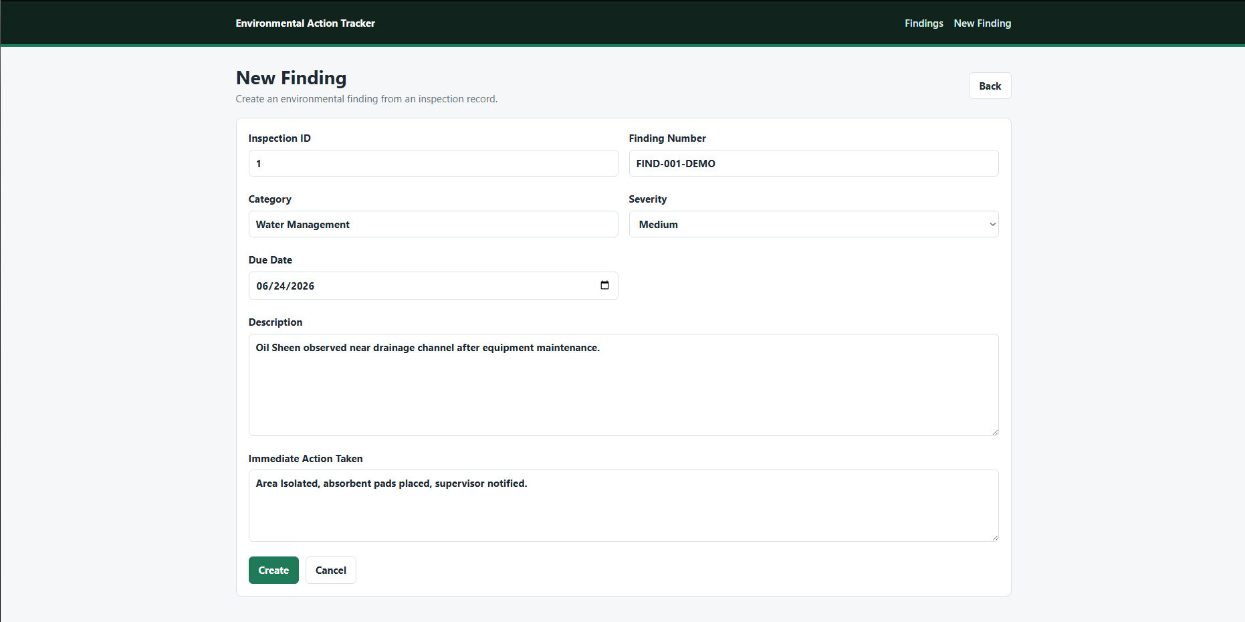Open the Due Date calendar picker icon
Image resolution: width=1245 pixels, height=622 pixels.
pyautogui.click(x=604, y=286)
